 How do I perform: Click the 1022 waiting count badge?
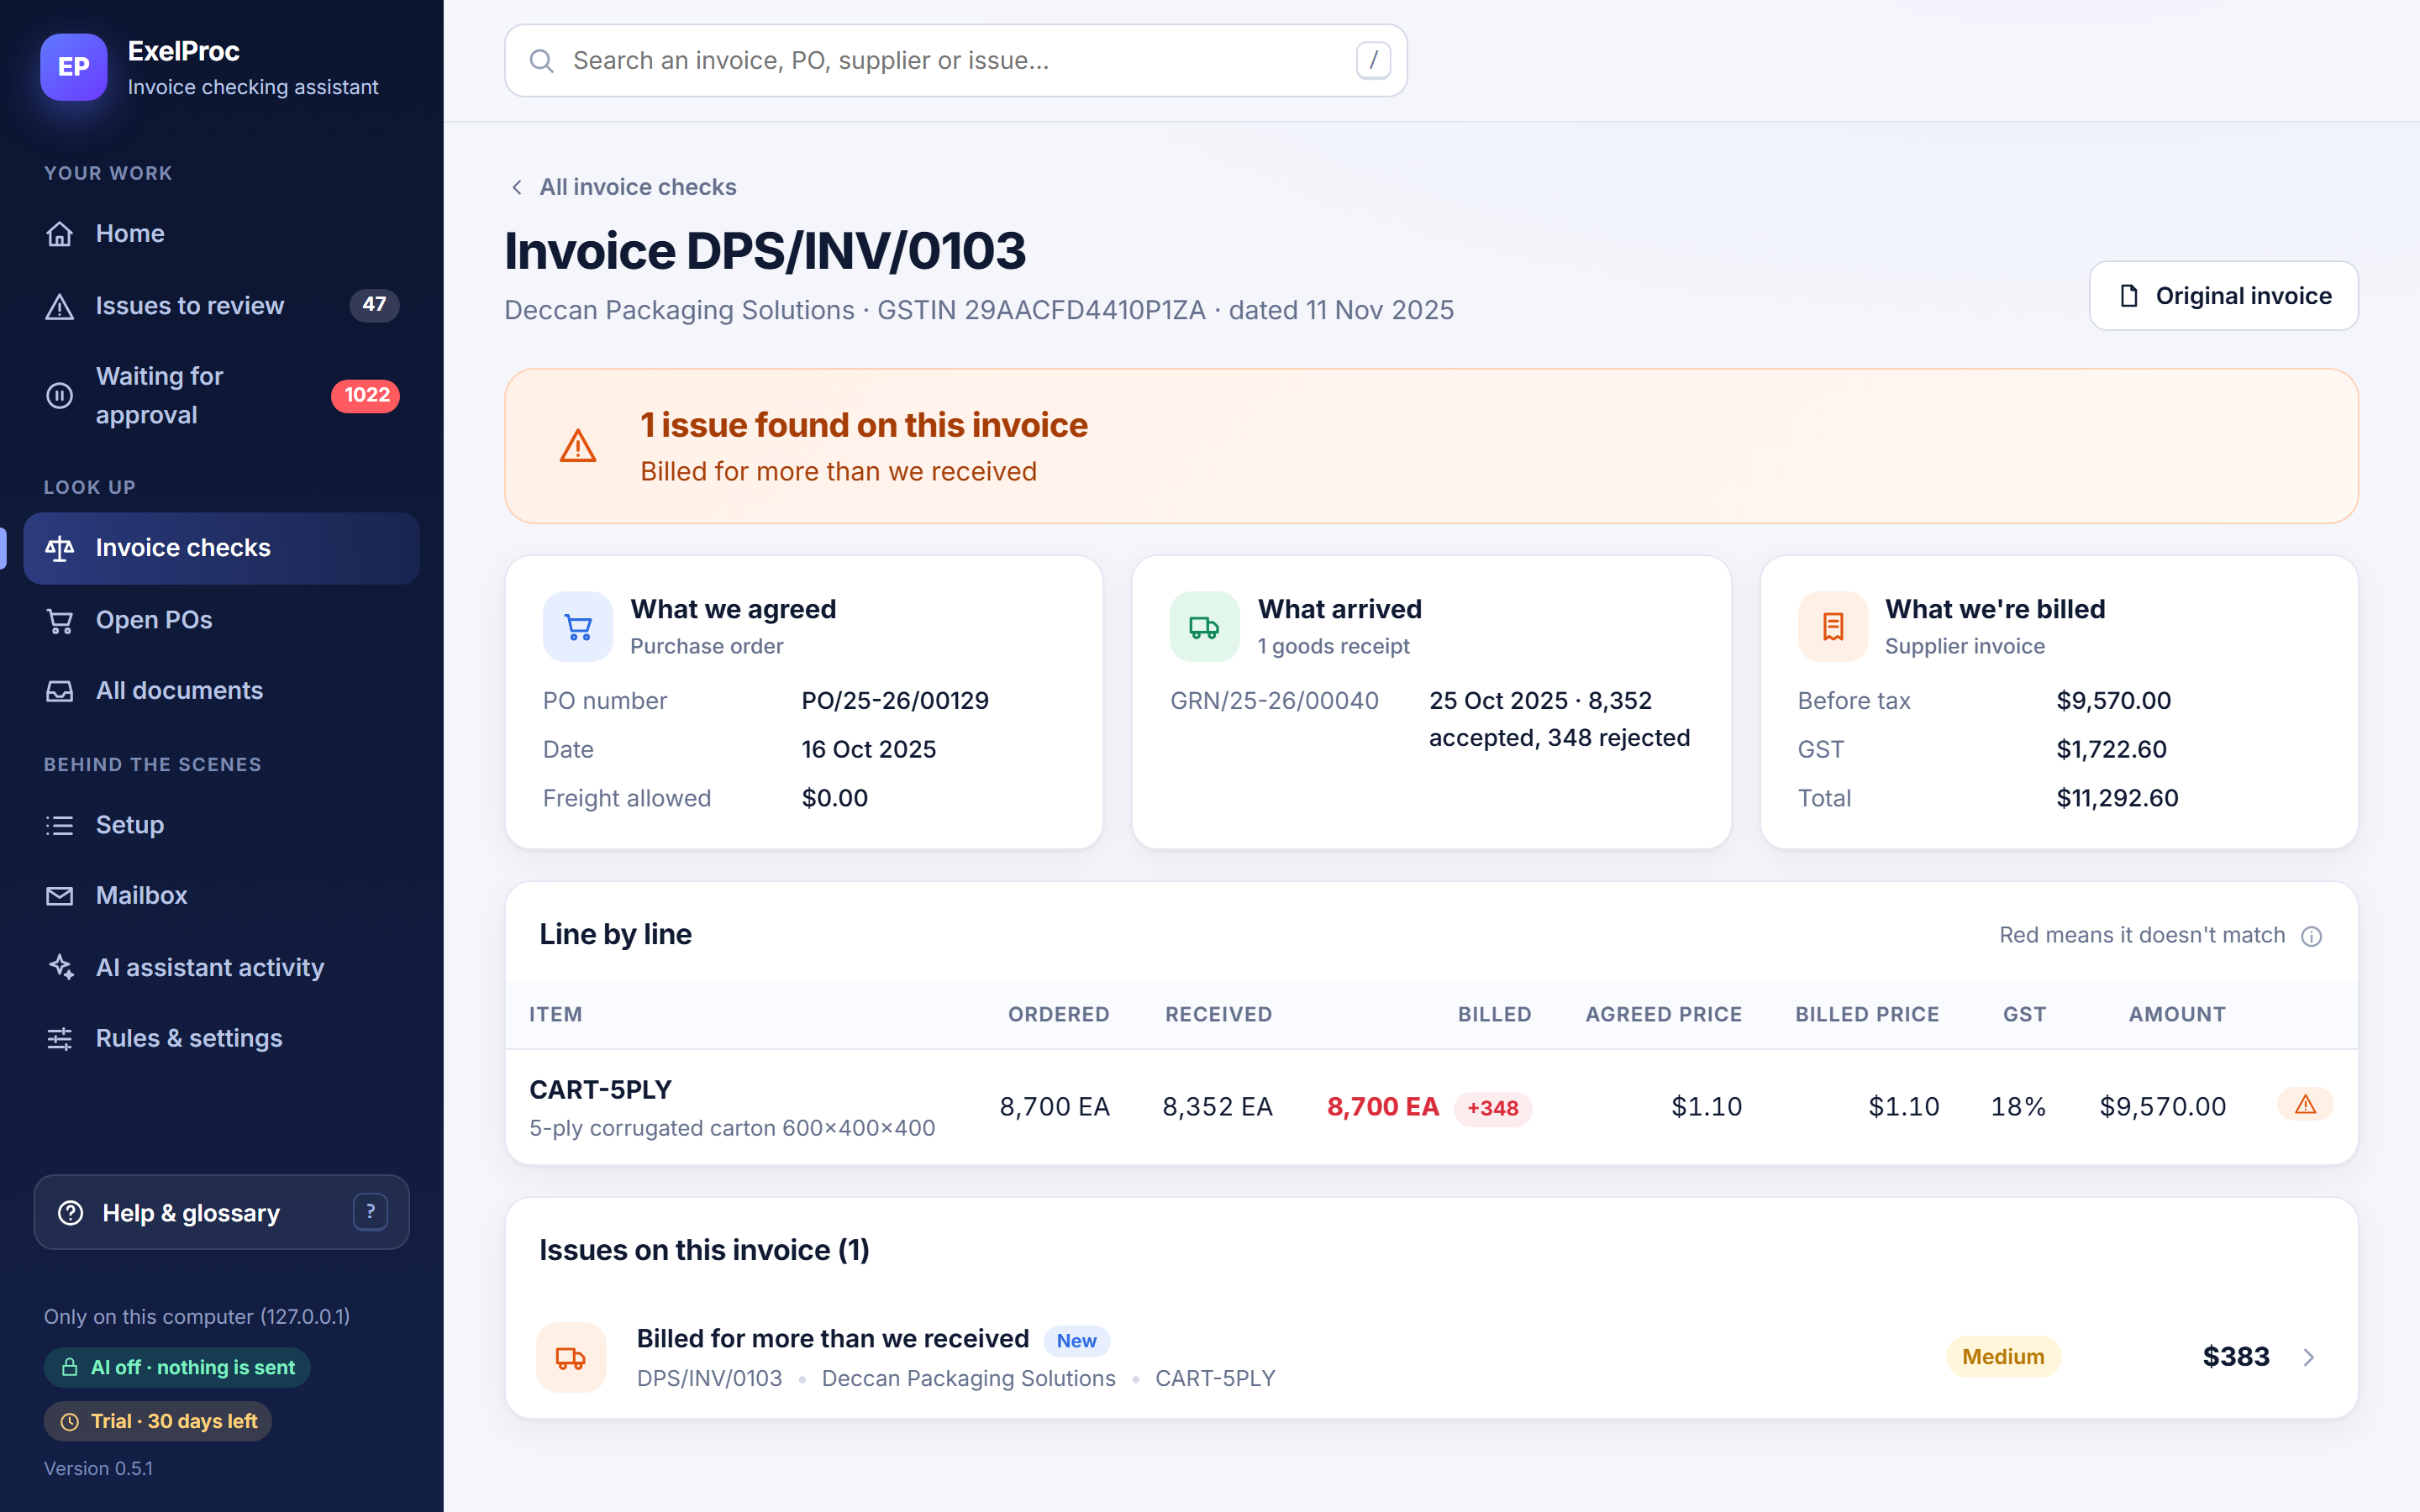point(366,396)
